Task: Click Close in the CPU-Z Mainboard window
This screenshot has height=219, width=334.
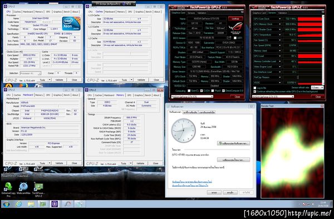Action: 75,163
